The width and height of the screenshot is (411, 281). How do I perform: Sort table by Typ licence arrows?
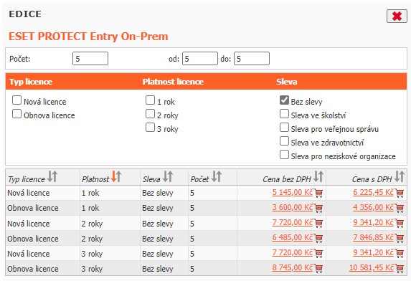[x=52, y=176]
